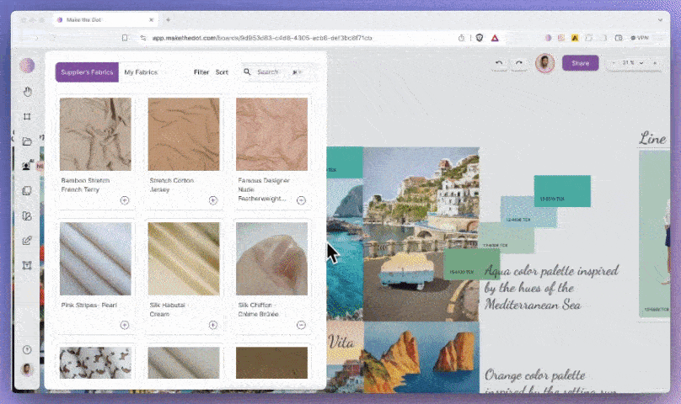Select the pale mint green color swatch

[505, 239]
